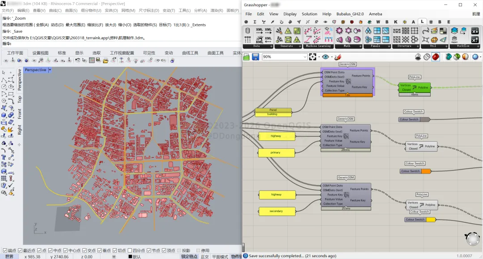483x259 pixels.
Task: Click the Grasshopper compass navigation widget
Action: pos(472,239)
